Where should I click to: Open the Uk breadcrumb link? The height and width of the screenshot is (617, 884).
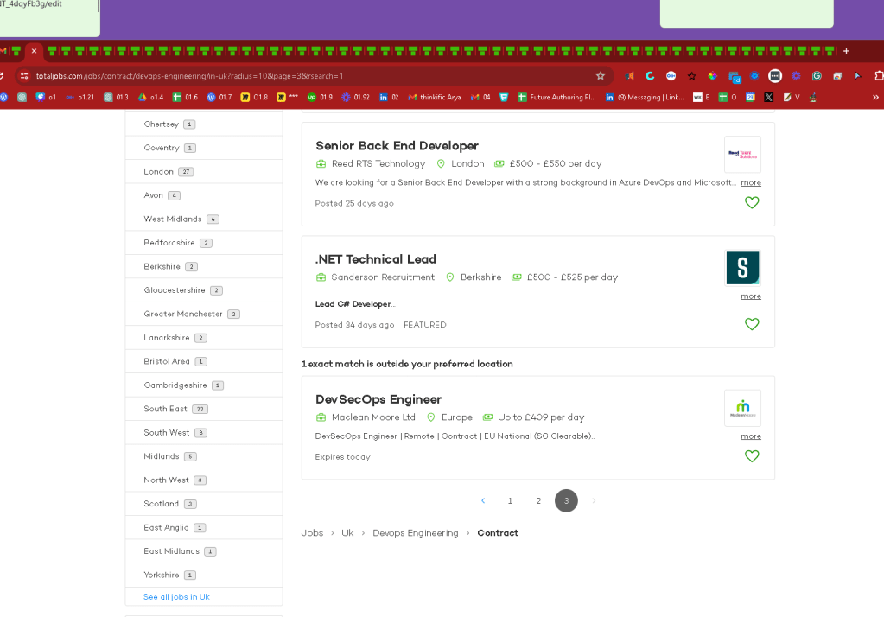click(347, 533)
